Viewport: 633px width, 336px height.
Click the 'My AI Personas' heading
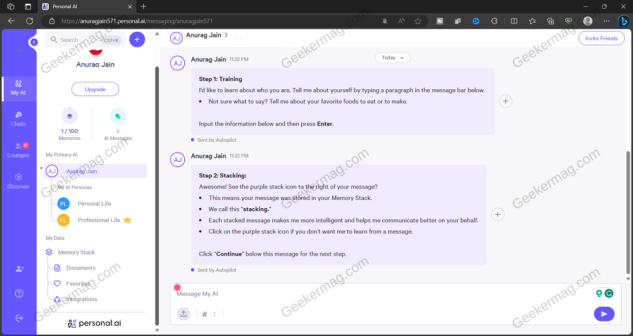click(75, 187)
